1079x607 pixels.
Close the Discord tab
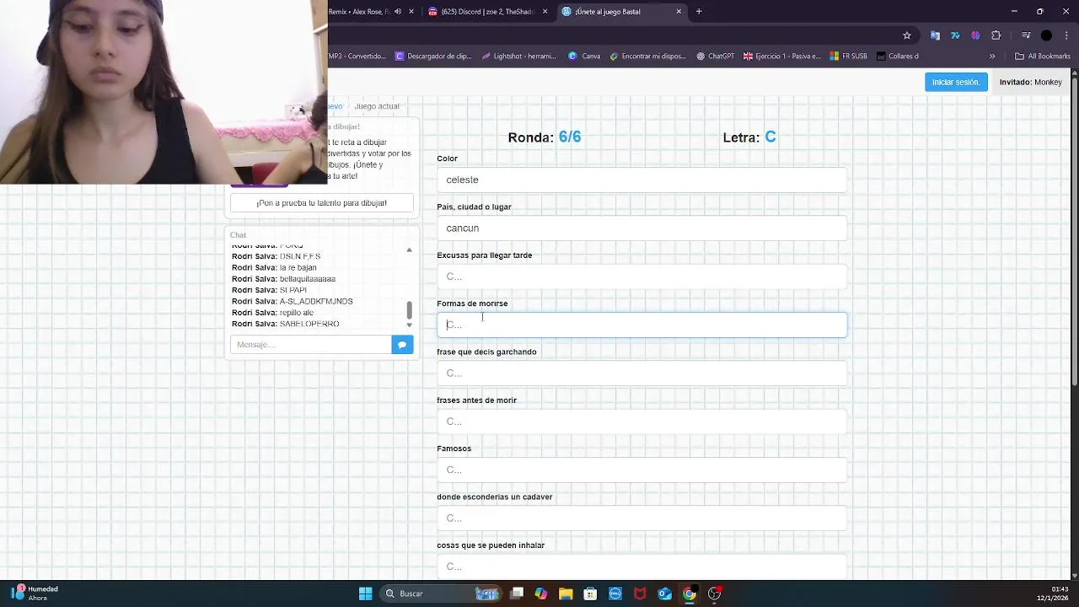[x=545, y=12]
